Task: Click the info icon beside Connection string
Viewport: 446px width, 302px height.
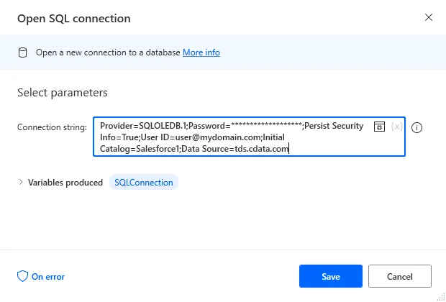Action: 417,127
